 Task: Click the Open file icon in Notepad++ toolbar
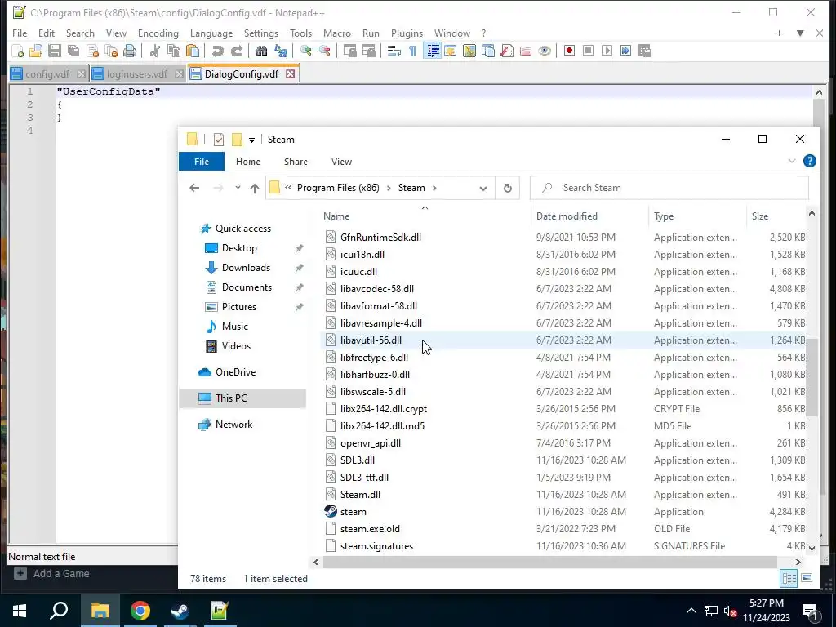pos(36,51)
